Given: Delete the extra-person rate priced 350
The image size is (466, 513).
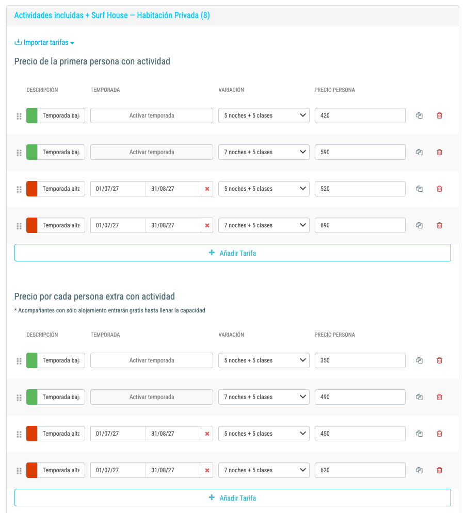Looking at the screenshot, I should 440,360.
